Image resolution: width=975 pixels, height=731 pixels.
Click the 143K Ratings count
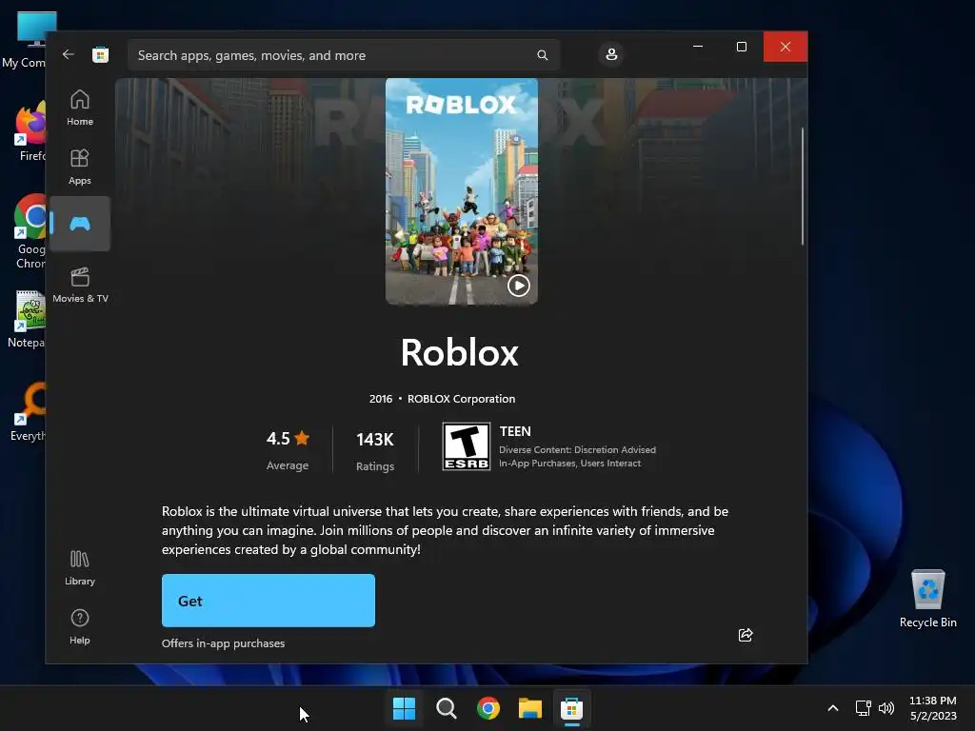tap(375, 450)
